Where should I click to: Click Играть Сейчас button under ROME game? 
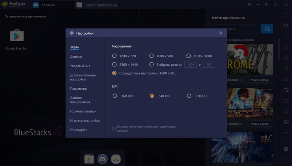(260, 80)
